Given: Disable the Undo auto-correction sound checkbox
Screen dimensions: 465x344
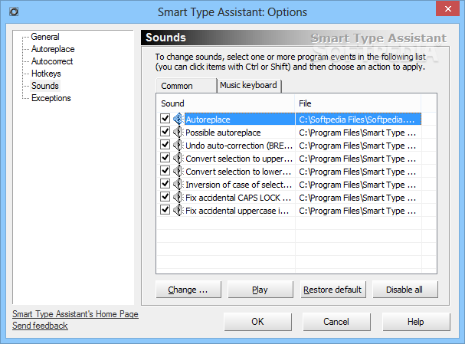Looking at the screenshot, I should point(165,145).
